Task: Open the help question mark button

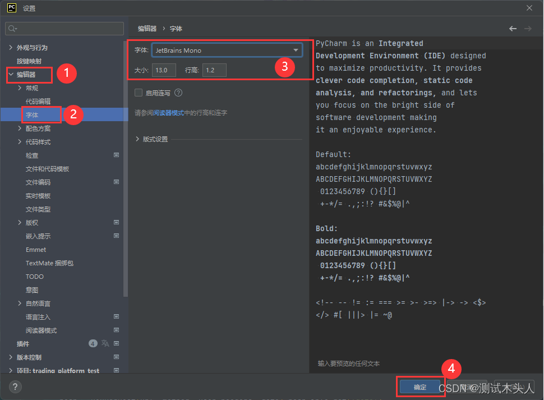Action: click(x=15, y=387)
